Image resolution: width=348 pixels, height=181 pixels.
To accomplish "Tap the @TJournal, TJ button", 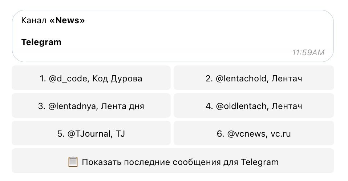I will [91, 134].
